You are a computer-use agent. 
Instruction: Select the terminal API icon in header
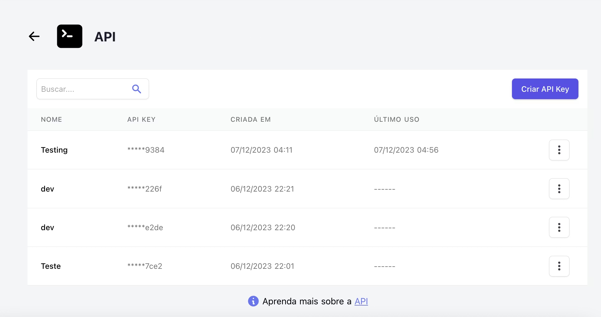[69, 36]
